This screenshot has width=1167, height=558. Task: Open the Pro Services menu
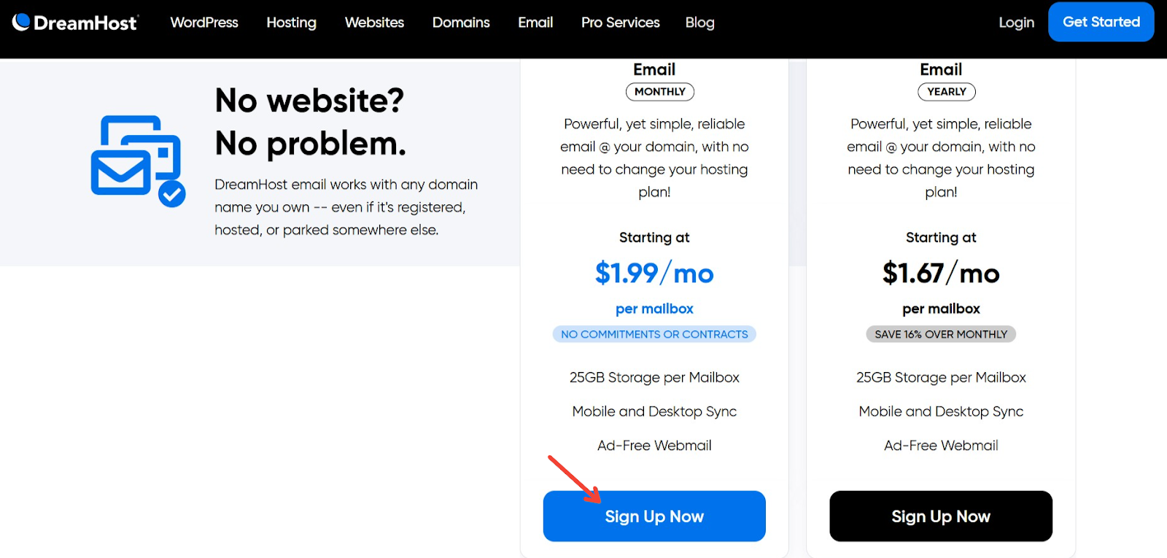pos(619,23)
